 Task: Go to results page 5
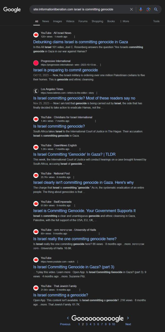pos(94,324)
